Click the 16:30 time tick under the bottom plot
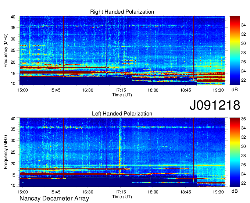The image size is (250, 203). [x=88, y=192]
